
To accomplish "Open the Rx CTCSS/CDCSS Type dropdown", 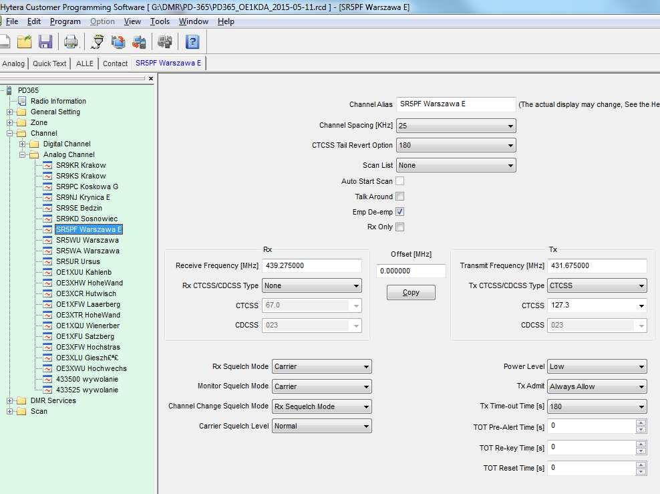I will click(x=312, y=285).
